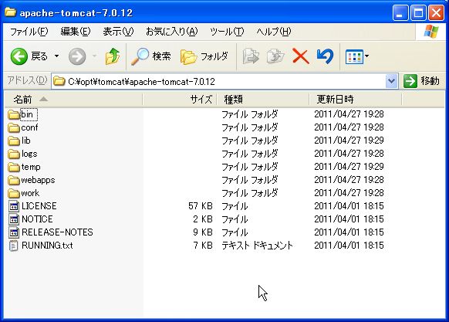The width and height of the screenshot is (449, 322).
Task: Open the Back history dropdown arrow
Action: tap(56, 56)
